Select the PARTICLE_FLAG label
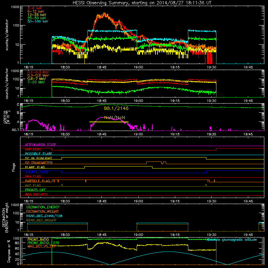This screenshot has height=268, width=268. [38, 181]
